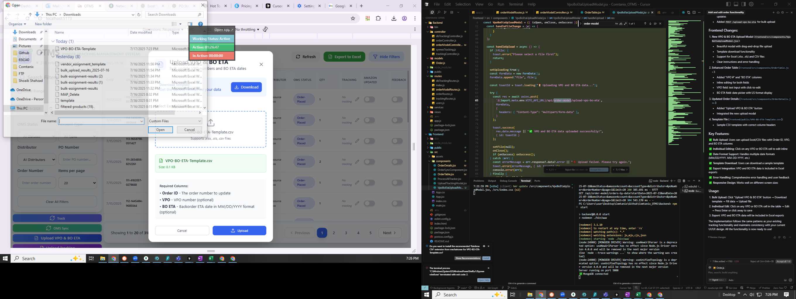The width and height of the screenshot is (796, 299).
Task: Select the Explorer files icon in Cursor
Action: tap(432, 12)
